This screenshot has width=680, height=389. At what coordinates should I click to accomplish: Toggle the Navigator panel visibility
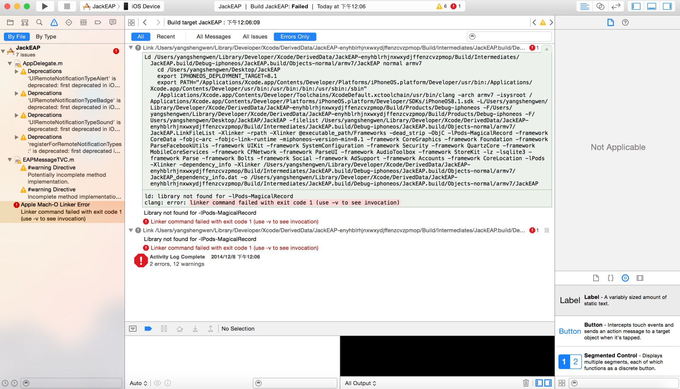click(636, 6)
